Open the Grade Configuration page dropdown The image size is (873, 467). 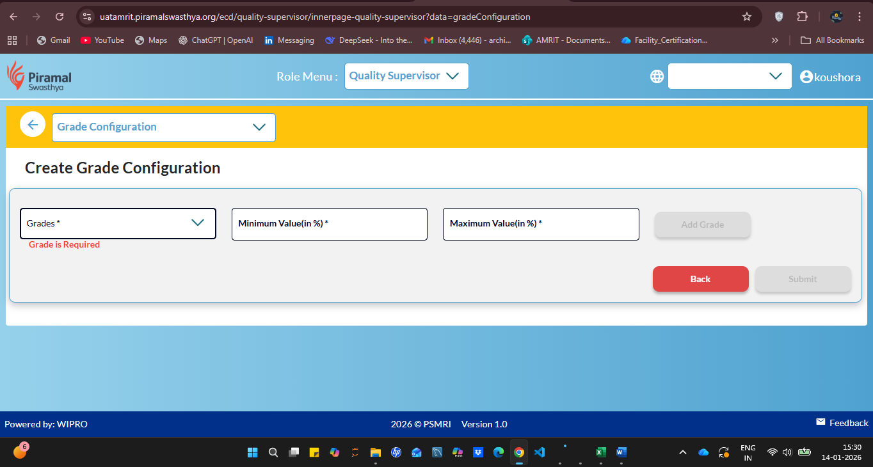[x=164, y=127]
